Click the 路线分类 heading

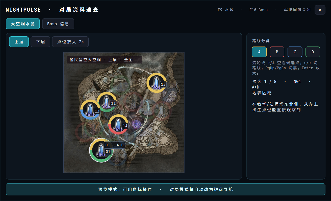coord(261,41)
